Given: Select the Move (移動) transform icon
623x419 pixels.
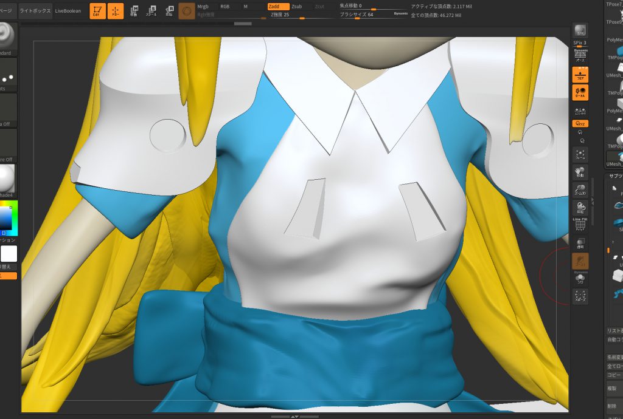Looking at the screenshot, I should pos(134,11).
